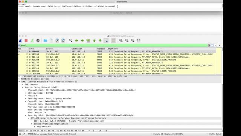Go back in packet history arrow
Image resolution: width=241 pixels, height=136 pixels.
coord(76,40)
